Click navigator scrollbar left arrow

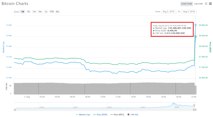(x=15, y=110)
